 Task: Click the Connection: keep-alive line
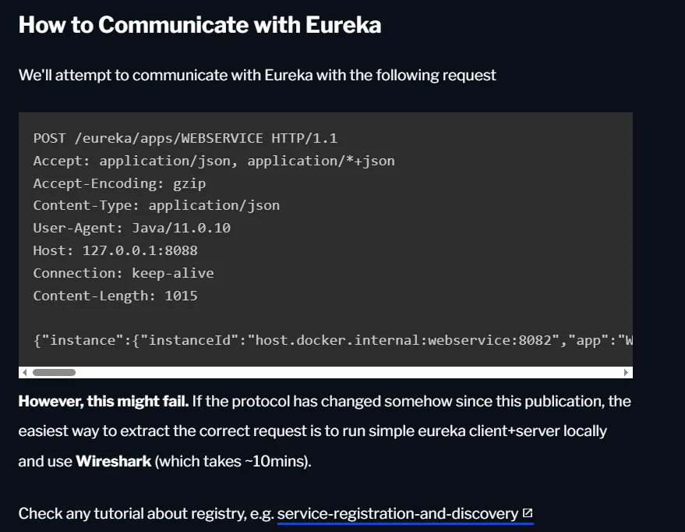(x=123, y=273)
